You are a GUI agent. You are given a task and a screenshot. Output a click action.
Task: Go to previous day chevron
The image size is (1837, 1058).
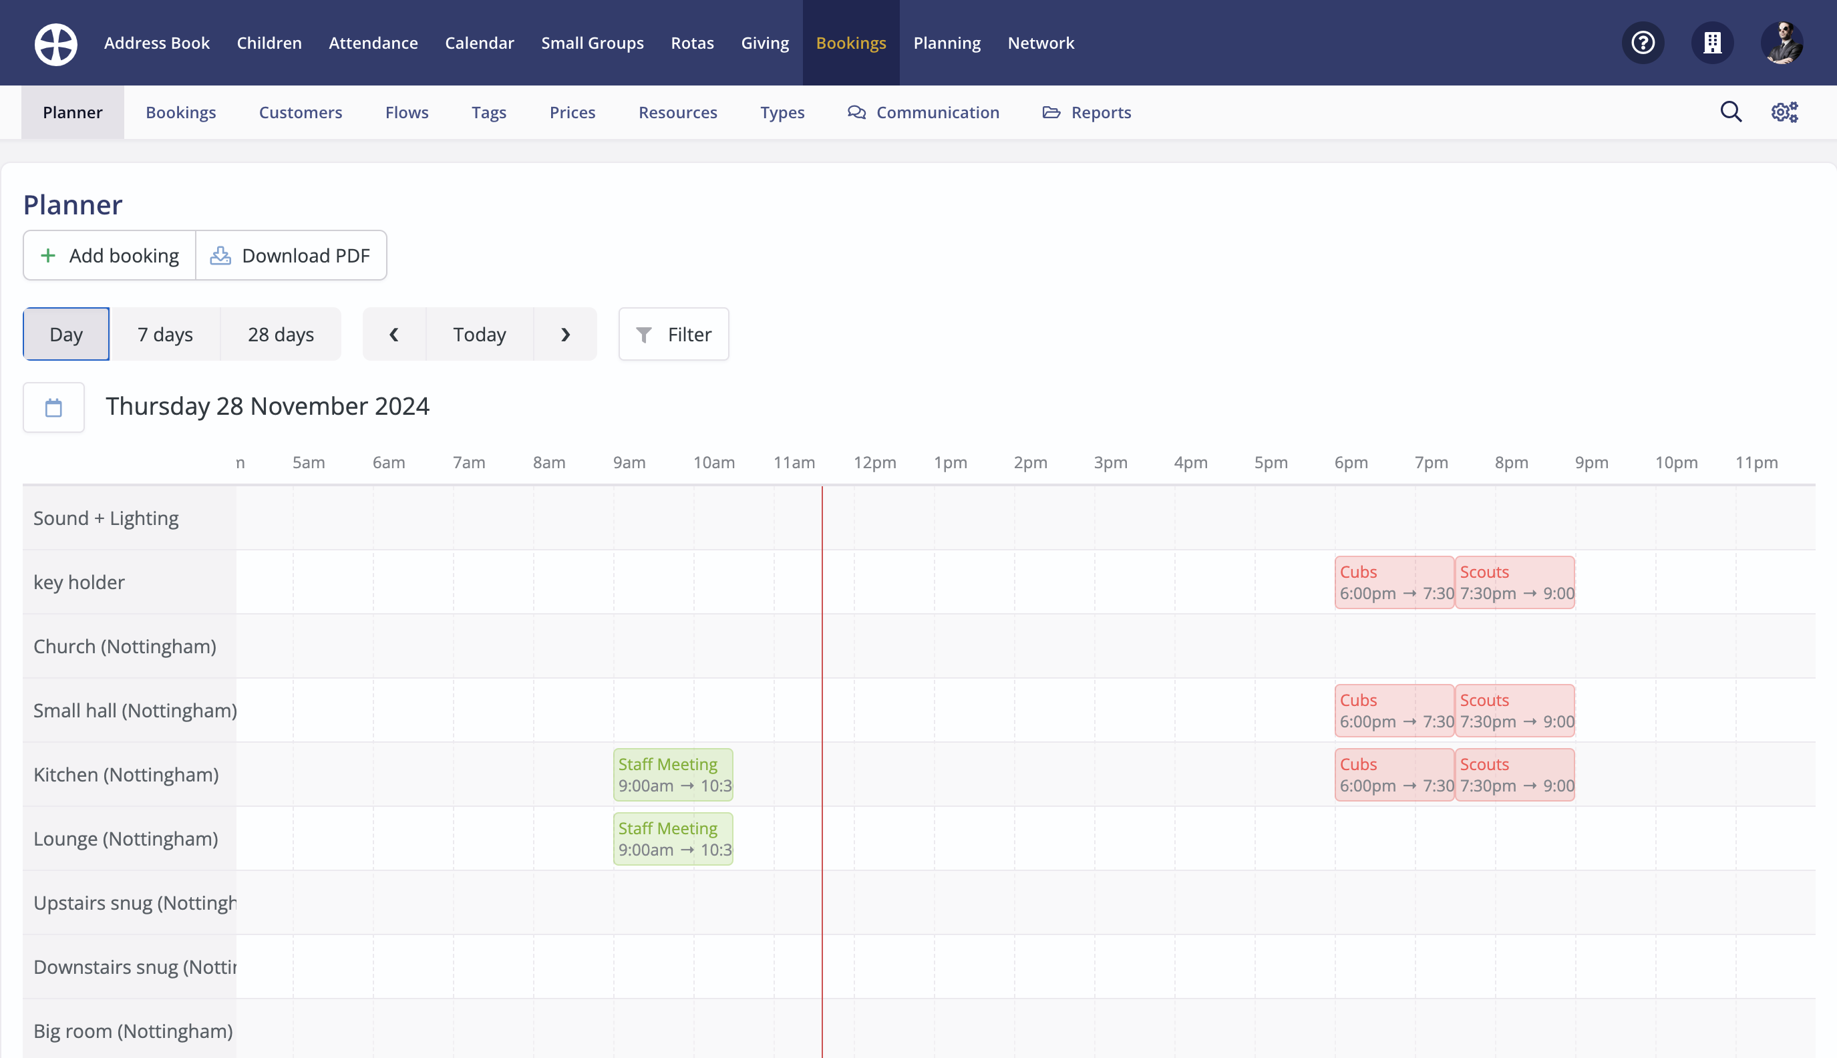(x=394, y=334)
